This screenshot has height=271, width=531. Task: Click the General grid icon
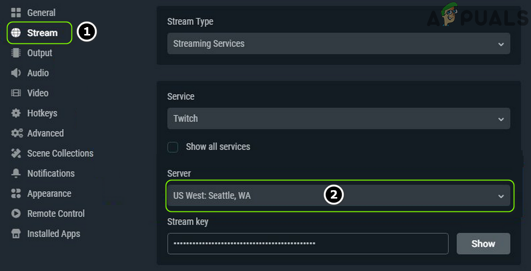point(16,13)
